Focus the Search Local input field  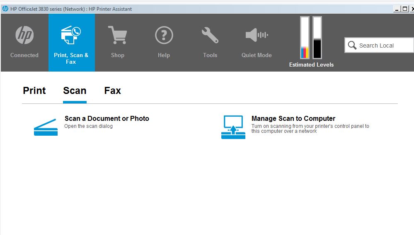point(380,46)
